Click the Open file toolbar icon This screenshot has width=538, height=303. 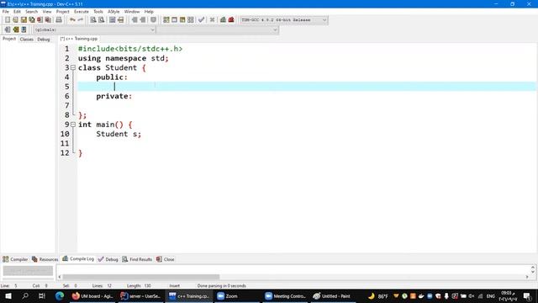15,20
